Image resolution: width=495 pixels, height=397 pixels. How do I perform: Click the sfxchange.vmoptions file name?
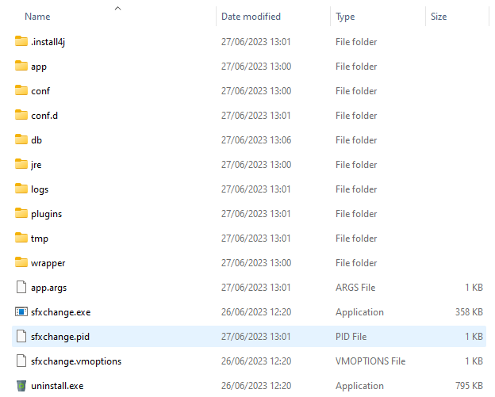point(76,361)
